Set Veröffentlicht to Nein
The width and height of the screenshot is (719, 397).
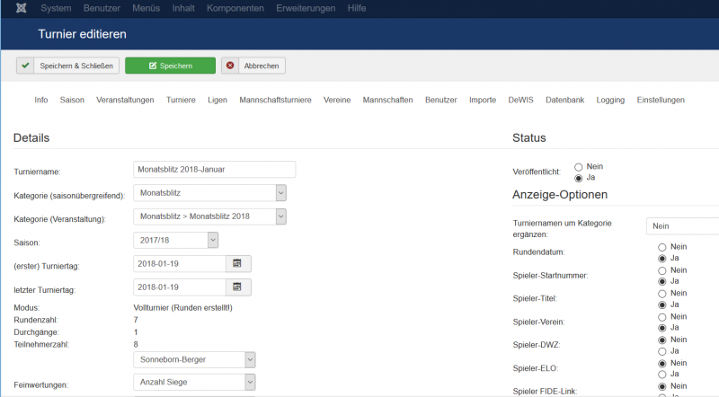click(578, 166)
